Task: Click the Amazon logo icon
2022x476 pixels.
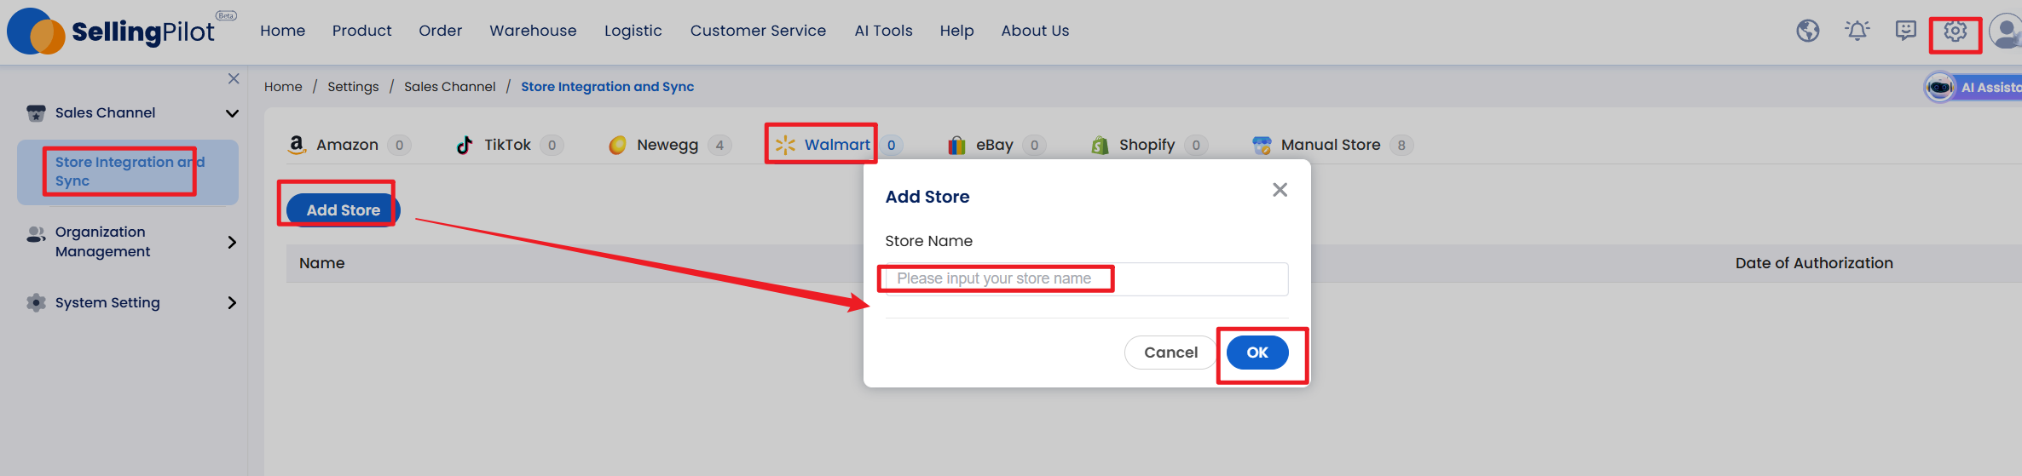Action: tap(296, 145)
